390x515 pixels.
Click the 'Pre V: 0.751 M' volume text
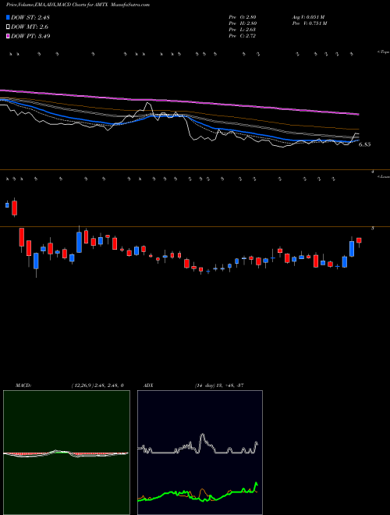coord(310,23)
